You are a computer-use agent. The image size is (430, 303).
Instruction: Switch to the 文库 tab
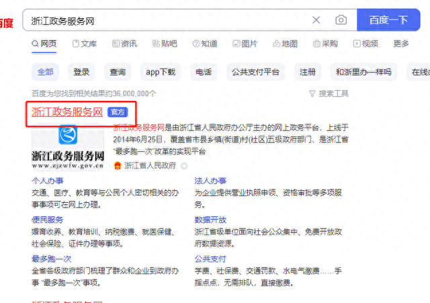click(85, 44)
